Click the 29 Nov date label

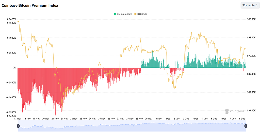(x=148, y=119)
